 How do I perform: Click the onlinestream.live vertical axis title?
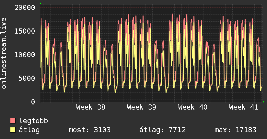(x=4, y=53)
